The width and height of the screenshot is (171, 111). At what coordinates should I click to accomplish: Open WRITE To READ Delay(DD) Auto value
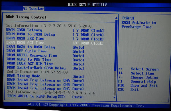tap(78, 97)
